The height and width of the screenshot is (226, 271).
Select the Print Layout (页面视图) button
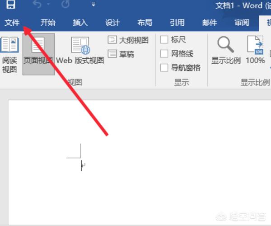[38, 54]
